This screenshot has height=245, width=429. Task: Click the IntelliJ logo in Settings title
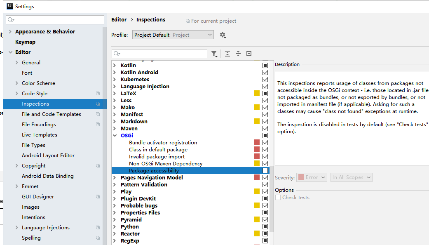[10, 6]
